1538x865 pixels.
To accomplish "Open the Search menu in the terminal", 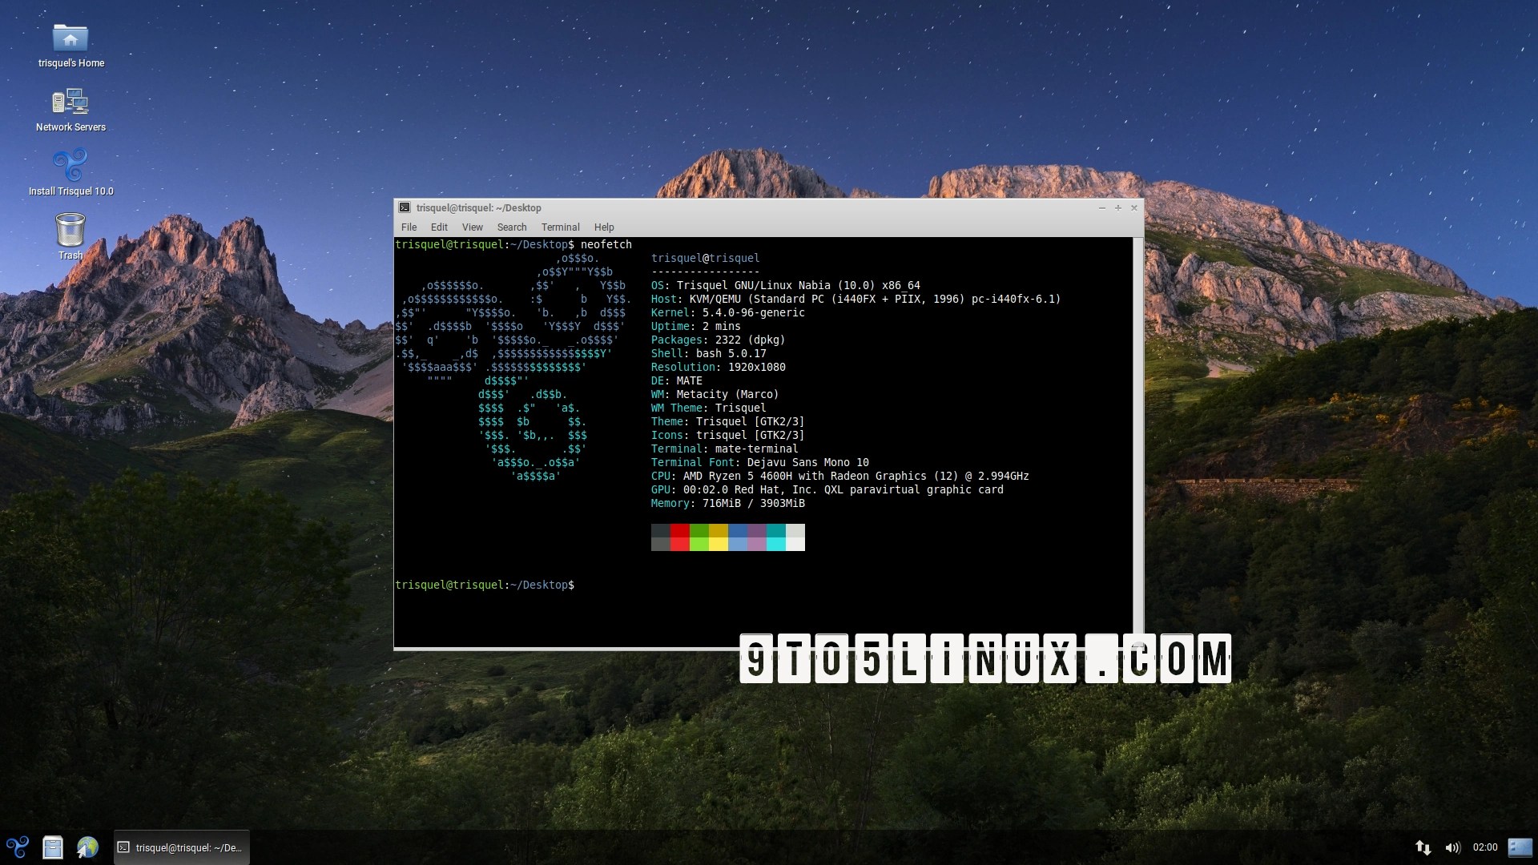I will point(512,227).
